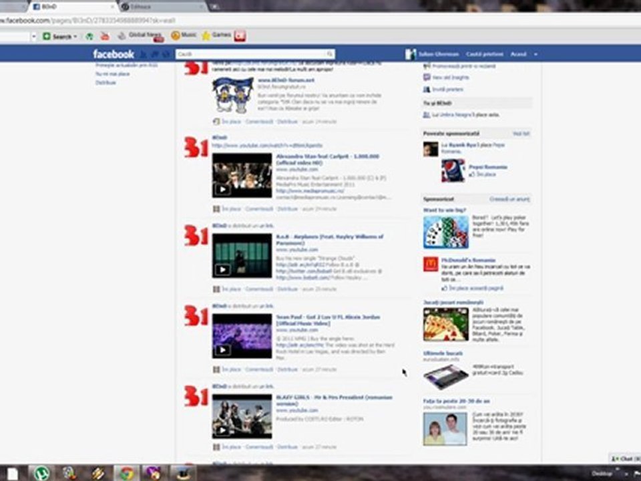Viewport: 641px width, 481px height.
Task: Open a new browser tab
Action: pos(214,7)
